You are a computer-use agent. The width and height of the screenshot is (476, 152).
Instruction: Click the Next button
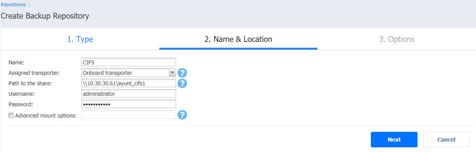[394, 140]
